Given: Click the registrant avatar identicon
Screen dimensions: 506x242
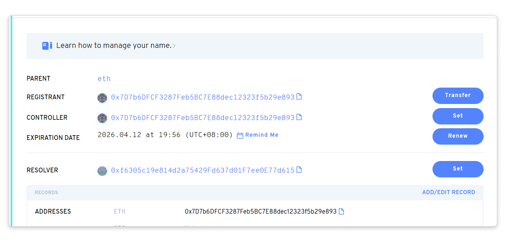Looking at the screenshot, I should tap(102, 98).
